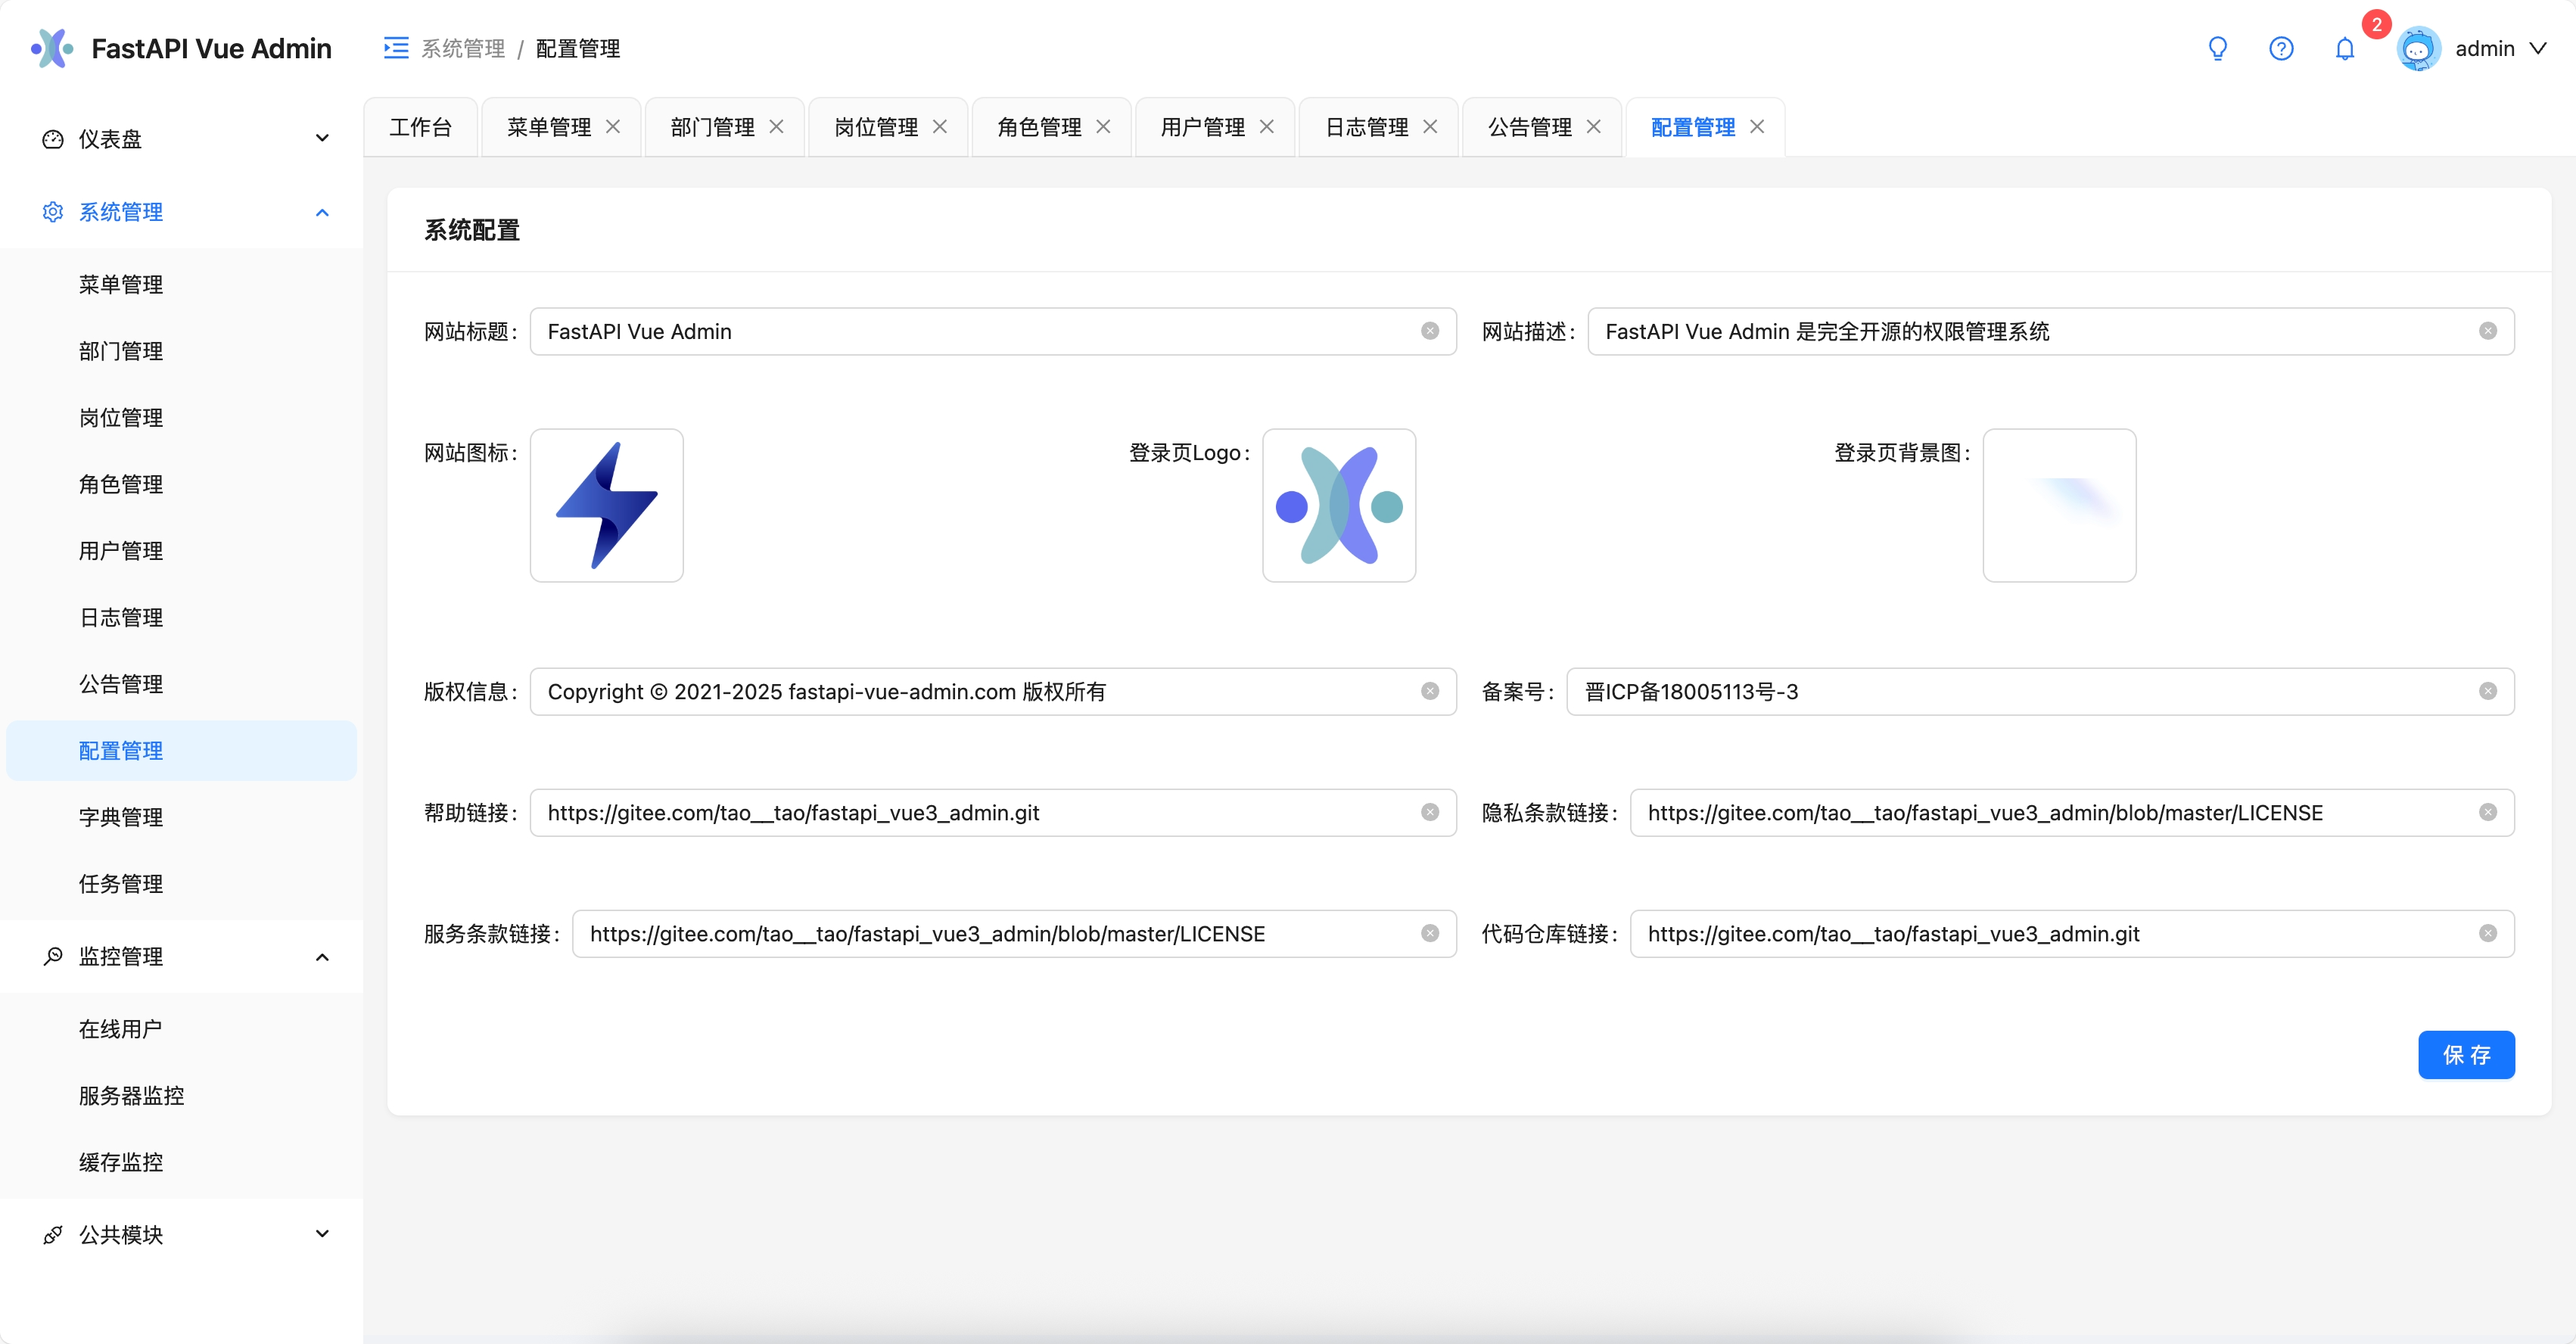2576x1344 pixels.
Task: Clear the 帮助链接 input with its clear icon
Action: pyautogui.click(x=1430, y=812)
